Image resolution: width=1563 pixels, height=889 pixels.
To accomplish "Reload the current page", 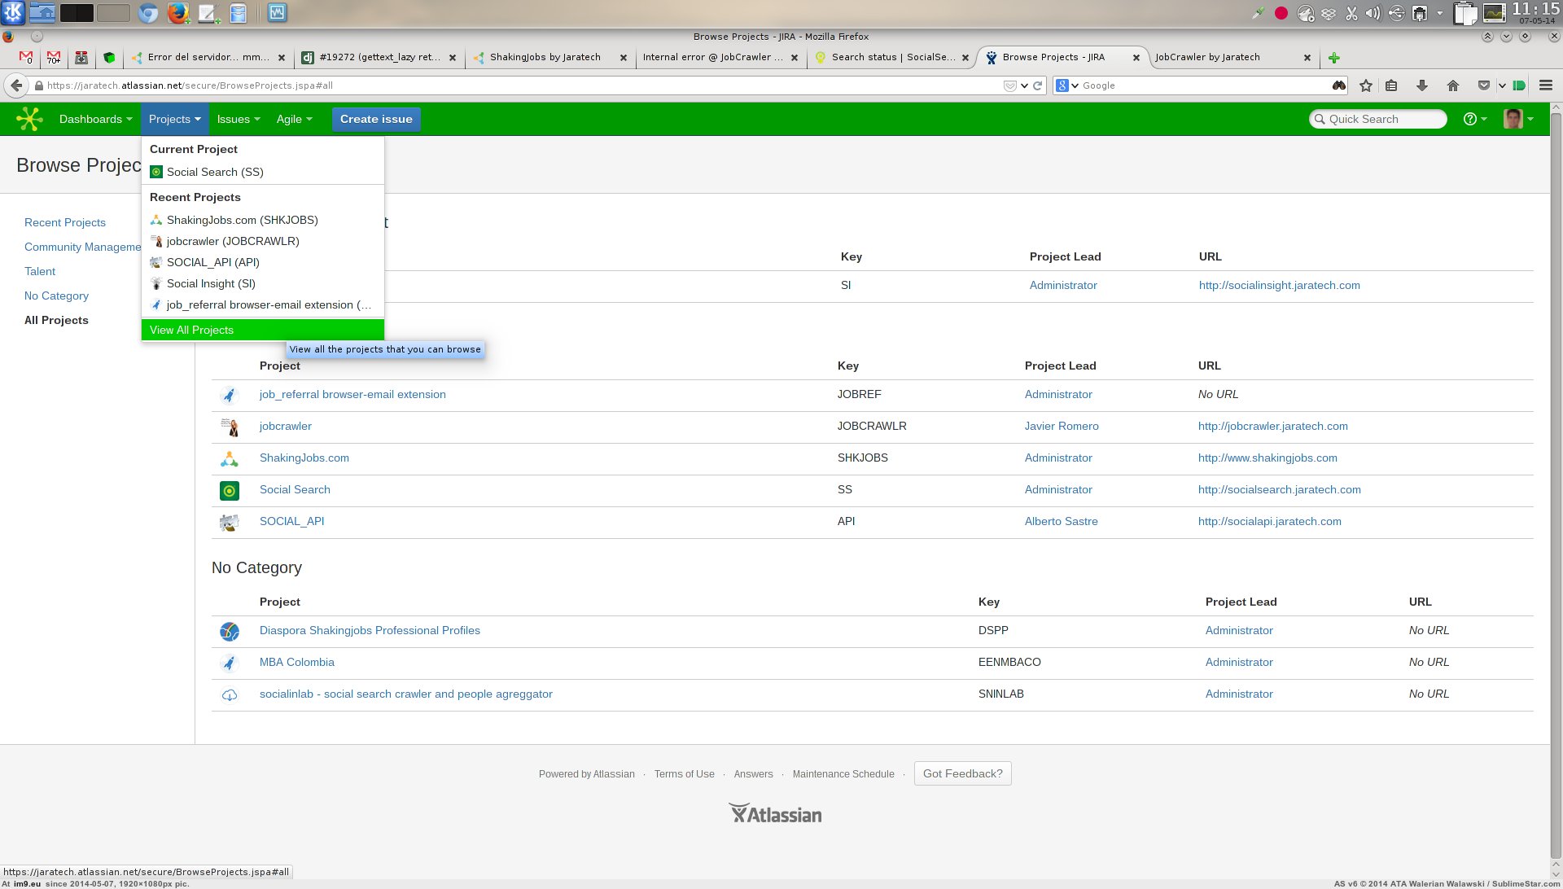I will point(1038,85).
